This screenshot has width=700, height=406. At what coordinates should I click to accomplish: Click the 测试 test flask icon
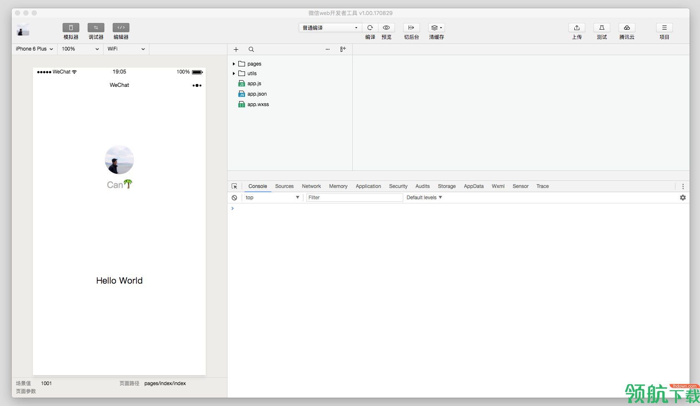(602, 28)
